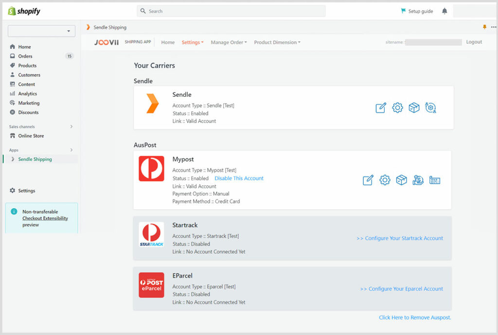The width and height of the screenshot is (498, 335).
Task: Open the gear settings icon for Sendle carrier
Action: 397,107
